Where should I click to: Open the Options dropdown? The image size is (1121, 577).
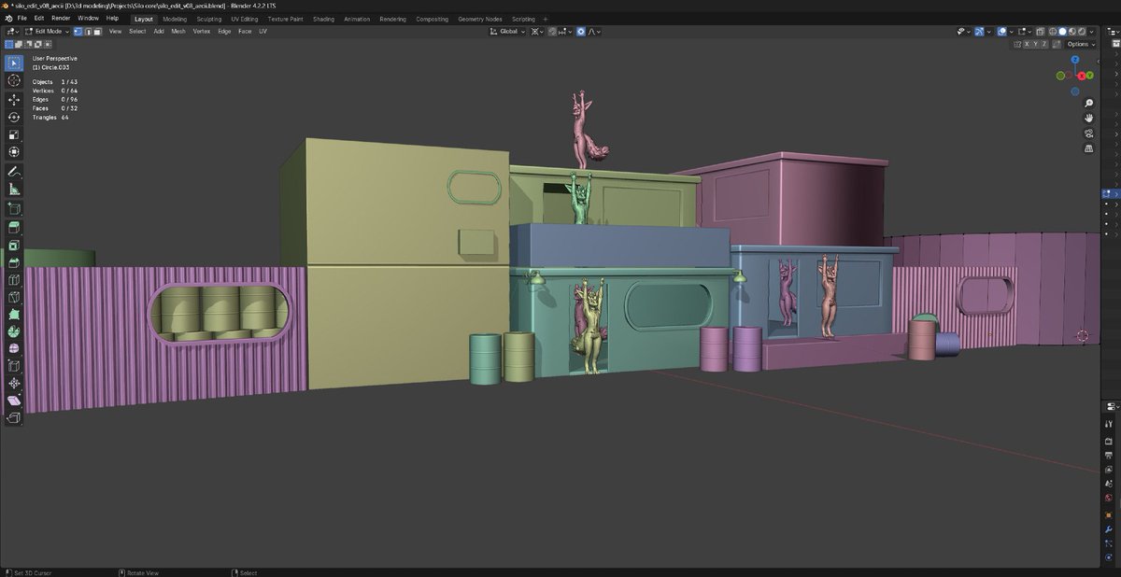1080,44
